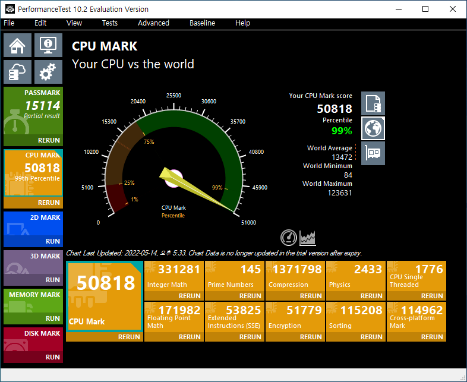Select the Integer Math 331281 tile
The height and width of the screenshot is (382, 467).
174,276
